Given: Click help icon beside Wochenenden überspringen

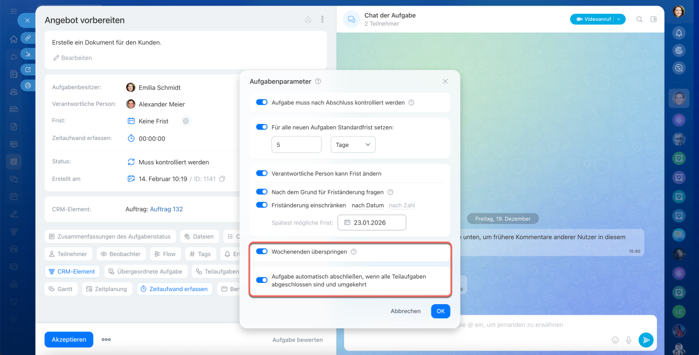Looking at the screenshot, I should point(353,252).
